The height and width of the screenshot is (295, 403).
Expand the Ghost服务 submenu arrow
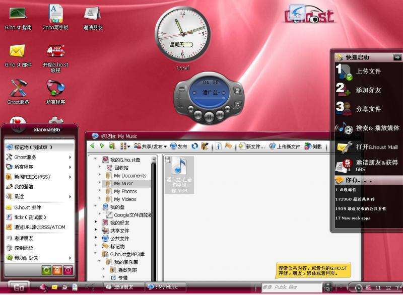[70, 157]
